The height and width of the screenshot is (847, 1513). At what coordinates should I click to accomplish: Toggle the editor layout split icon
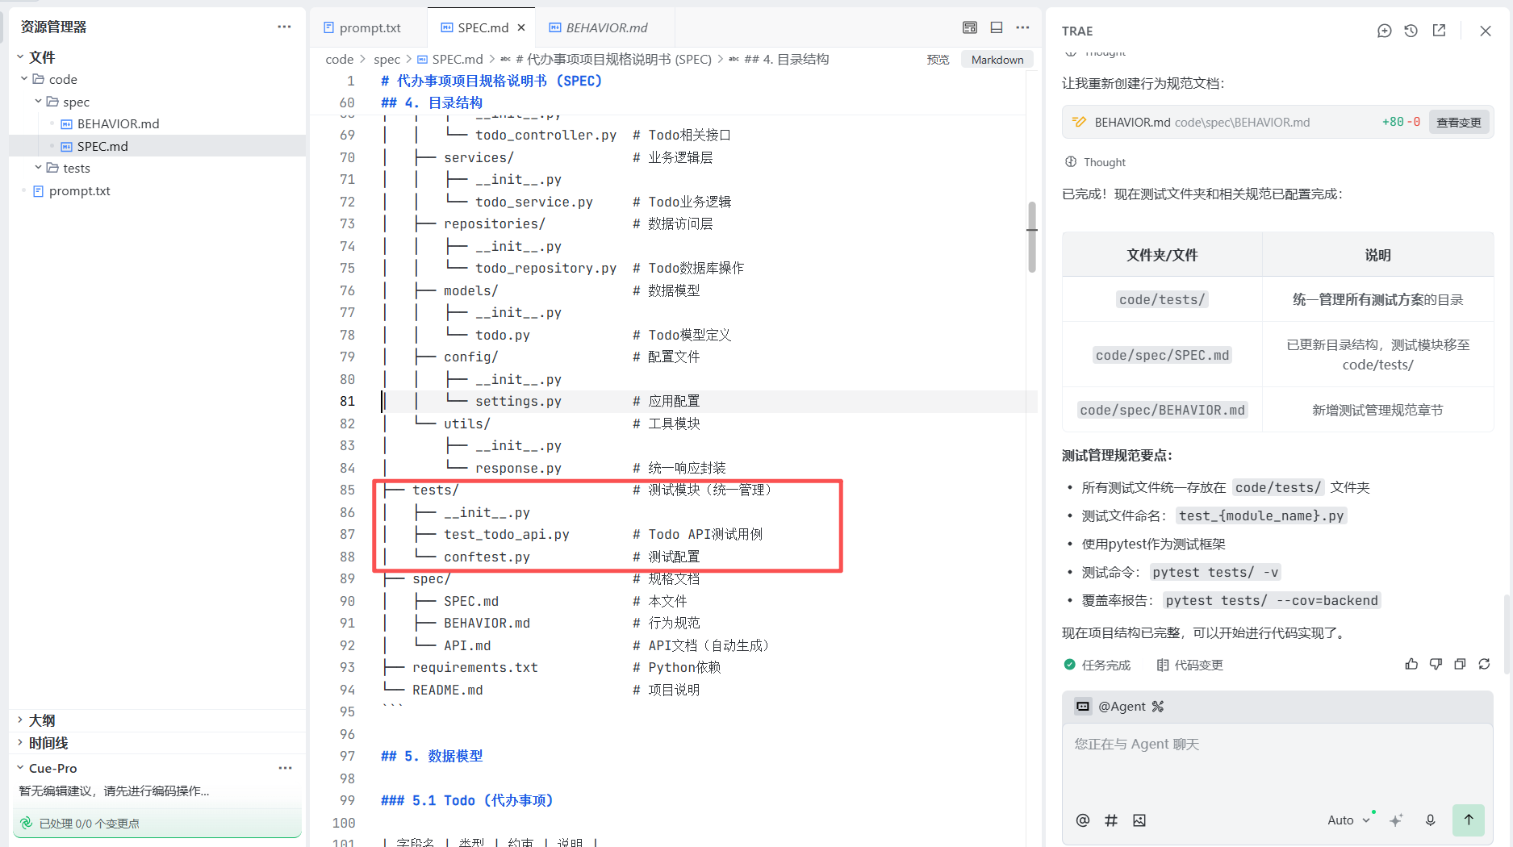997,27
